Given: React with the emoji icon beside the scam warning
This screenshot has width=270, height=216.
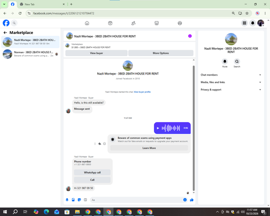Looking at the screenshot, I should point(104,144).
